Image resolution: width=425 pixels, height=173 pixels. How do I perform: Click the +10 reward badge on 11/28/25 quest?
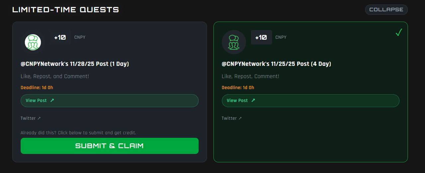60,37
